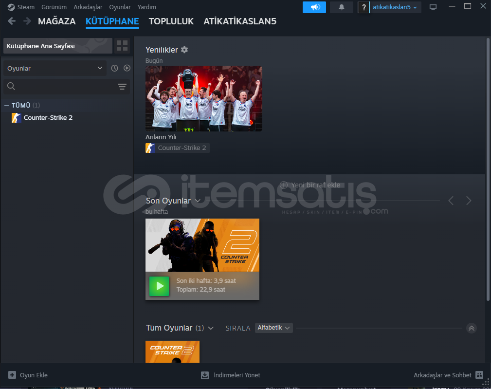Open the Yardım menu
The image size is (491, 389).
(x=146, y=7)
